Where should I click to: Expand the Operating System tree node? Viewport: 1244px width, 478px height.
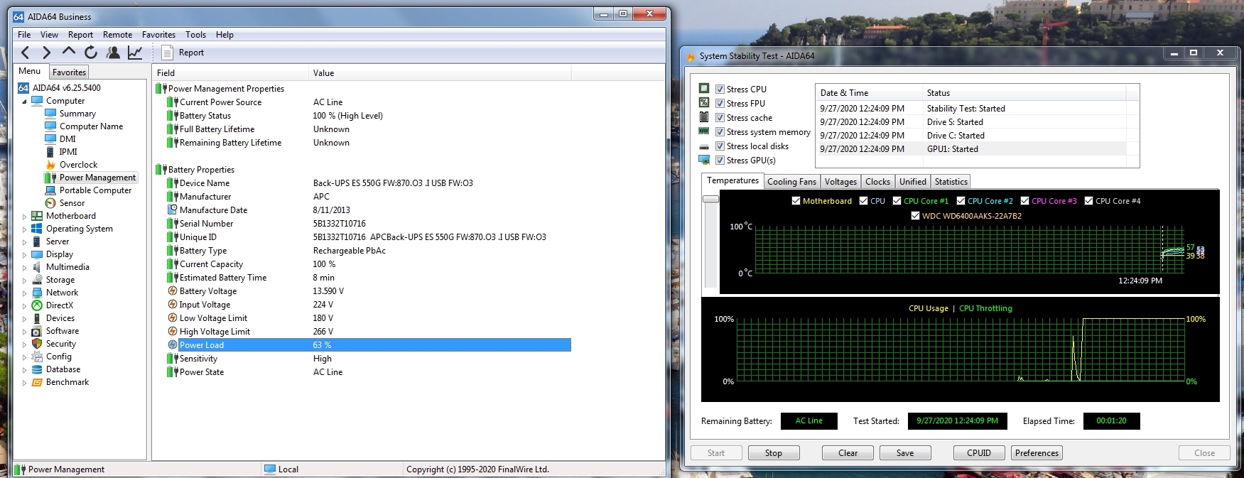[x=24, y=229]
